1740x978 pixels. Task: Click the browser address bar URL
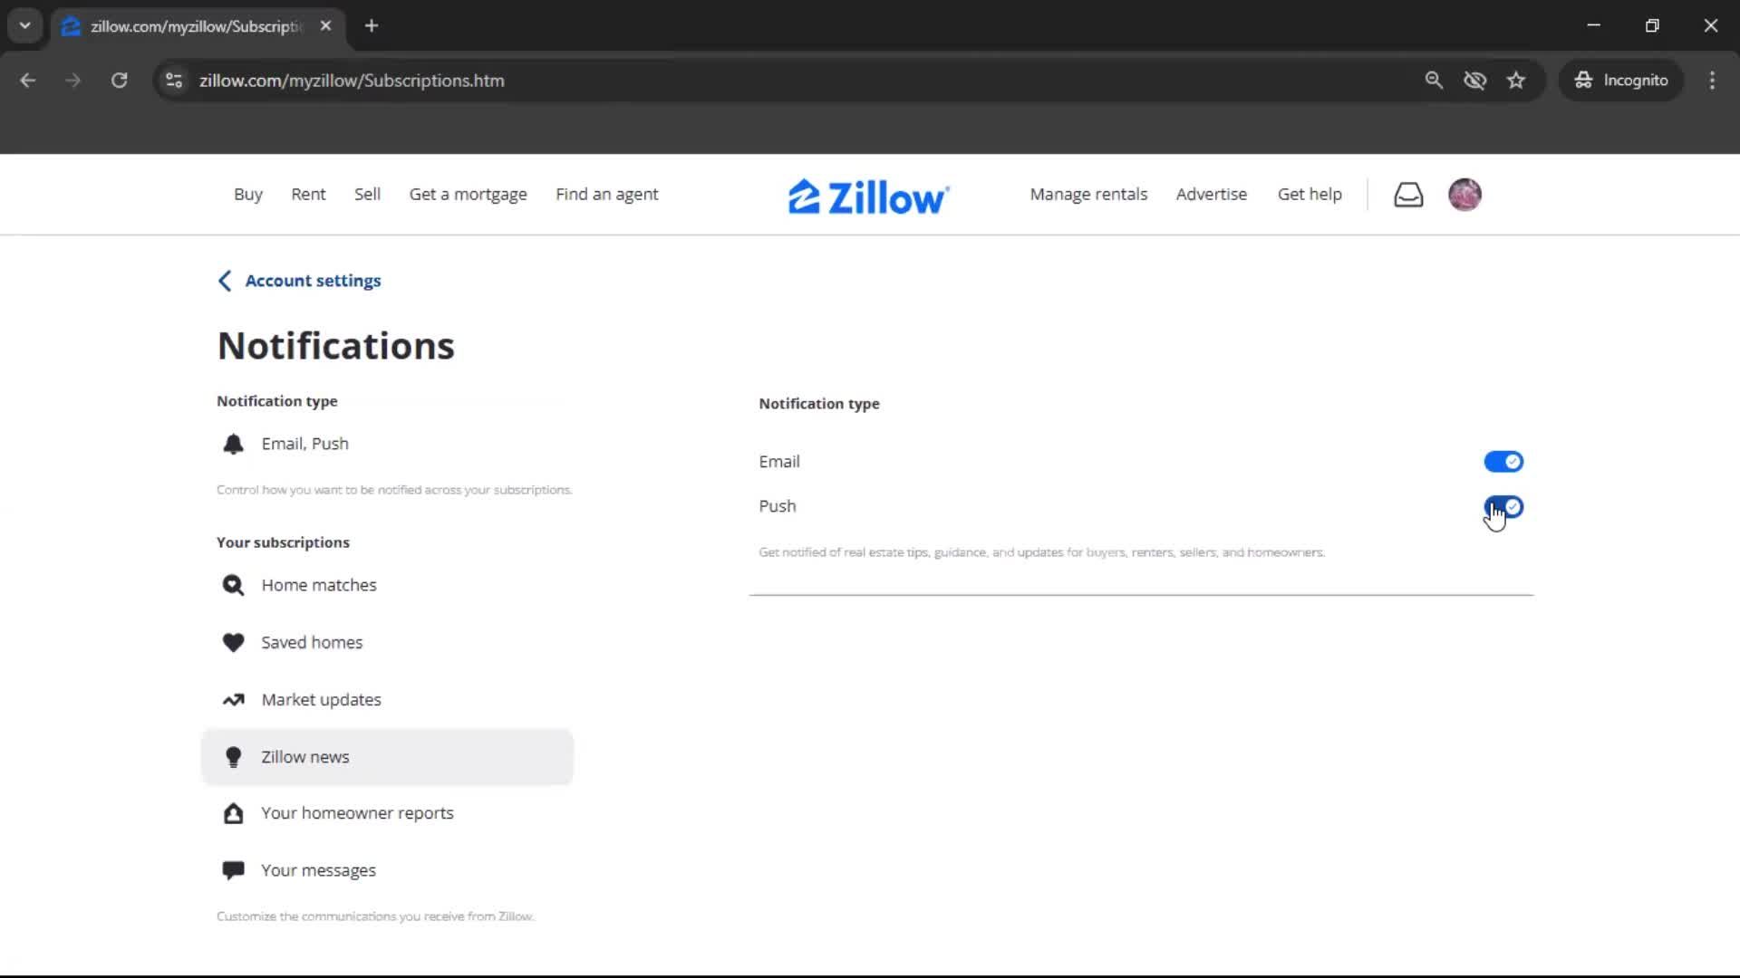tap(352, 81)
